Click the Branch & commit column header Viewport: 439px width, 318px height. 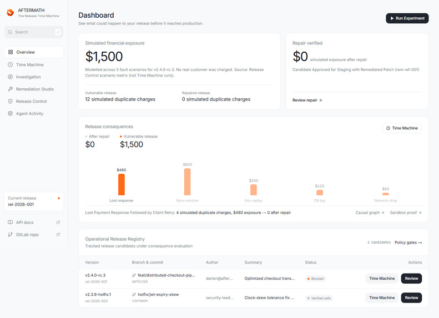click(x=147, y=263)
